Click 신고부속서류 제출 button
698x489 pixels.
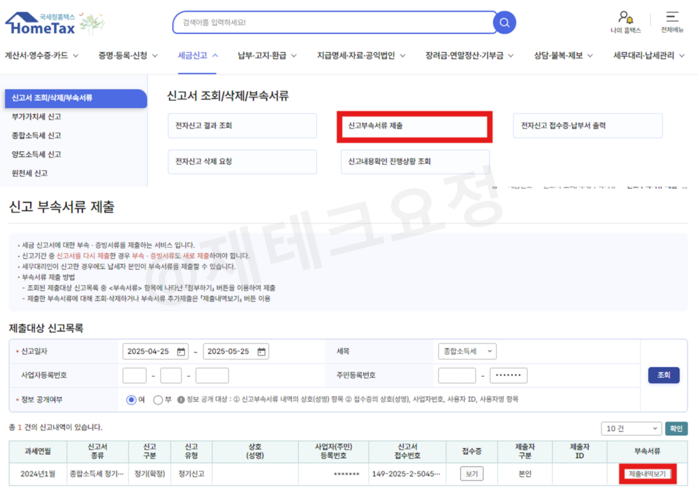(414, 126)
